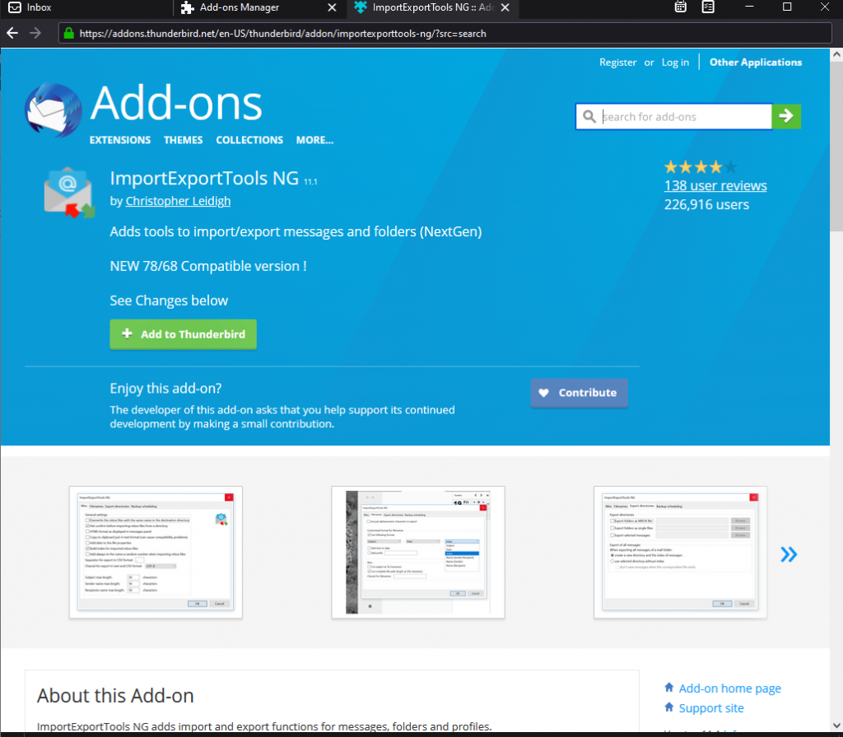Click the star rating icons
Screen dimensions: 843x737
point(701,167)
